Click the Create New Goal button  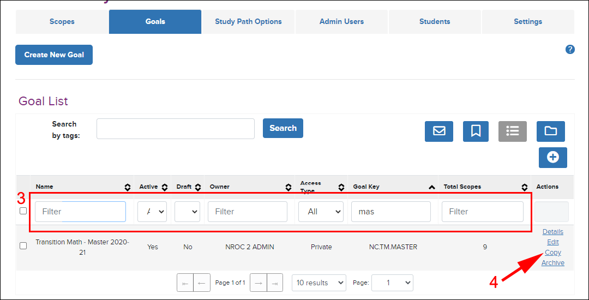(54, 55)
